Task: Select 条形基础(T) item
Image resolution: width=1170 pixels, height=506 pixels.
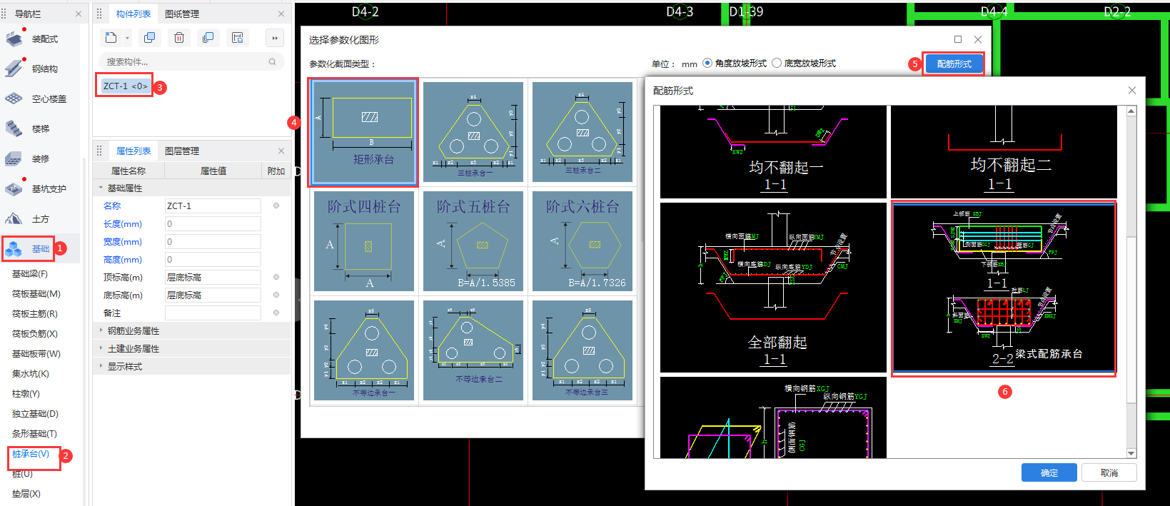Action: coord(34,433)
